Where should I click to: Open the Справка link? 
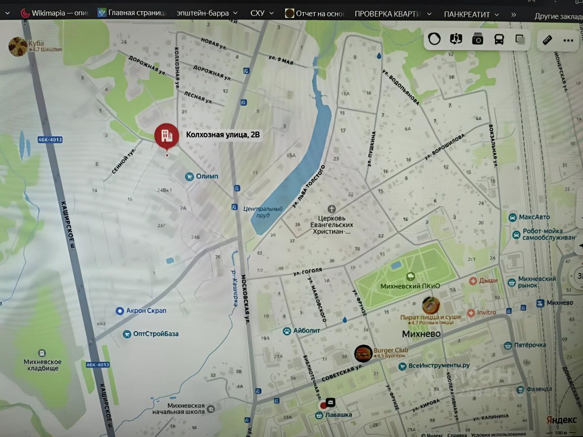(x=457, y=435)
